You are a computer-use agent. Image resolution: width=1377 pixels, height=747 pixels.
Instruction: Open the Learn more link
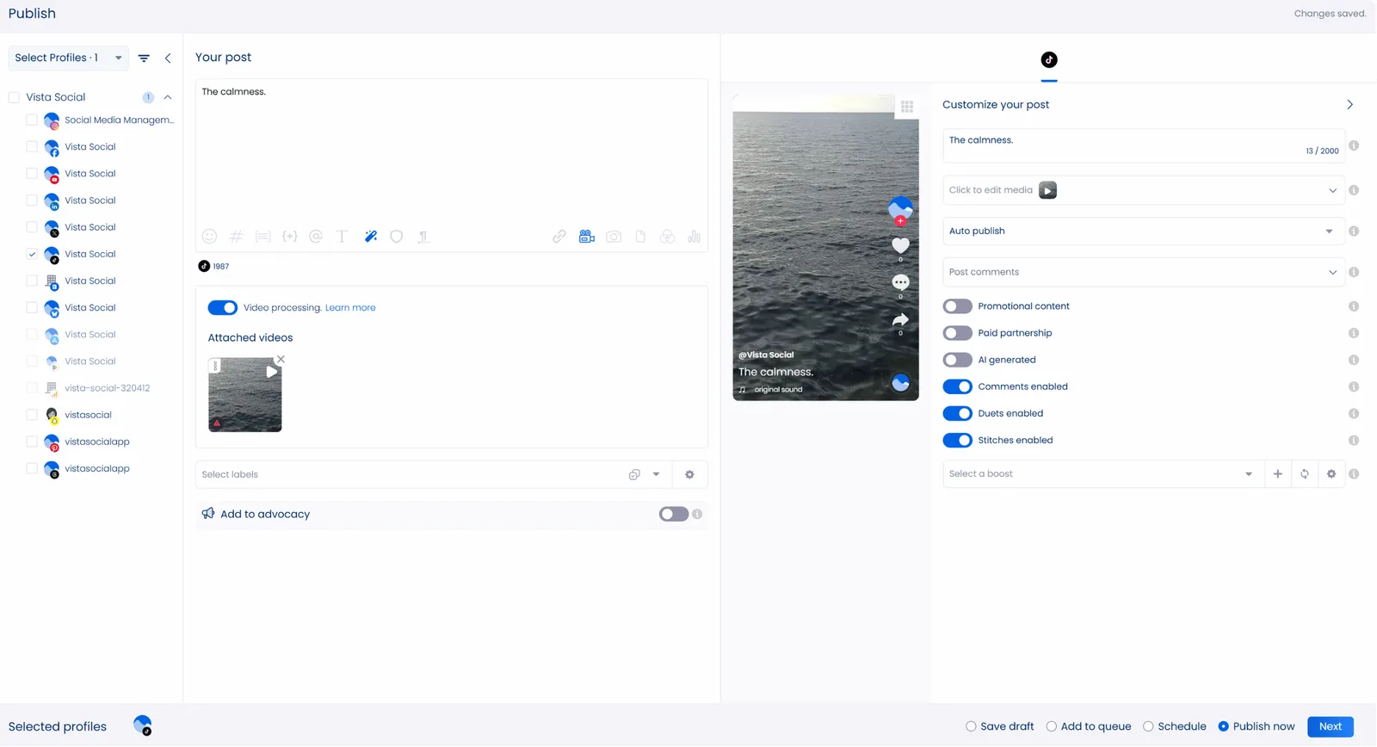tap(350, 308)
